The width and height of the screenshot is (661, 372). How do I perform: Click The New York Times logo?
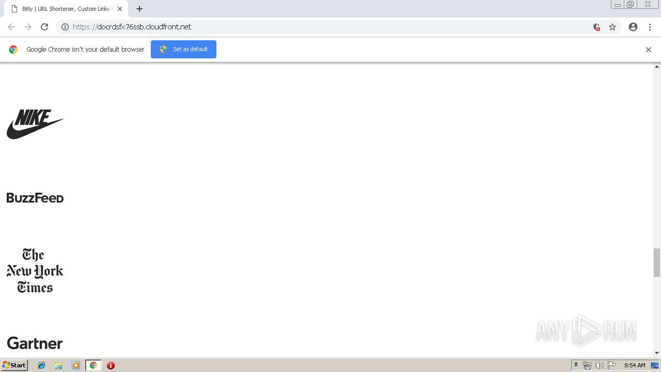pos(35,271)
